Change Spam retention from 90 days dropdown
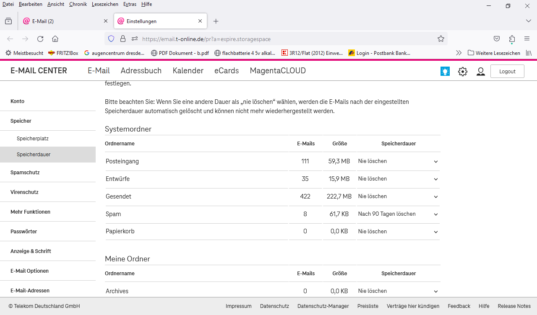This screenshot has width=537, height=315. 398,214
